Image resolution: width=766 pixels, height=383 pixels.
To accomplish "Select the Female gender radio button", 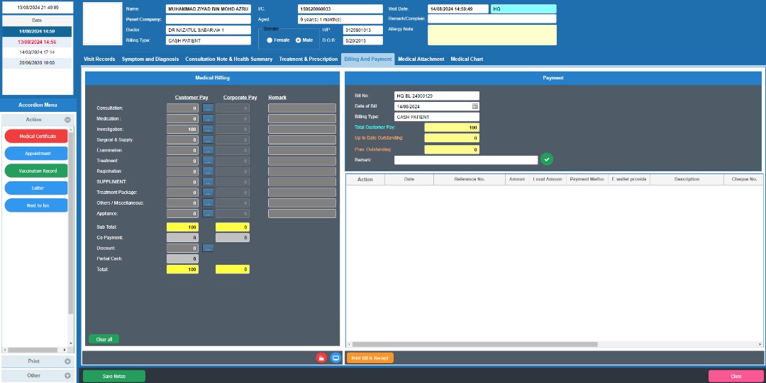I will 269,40.
